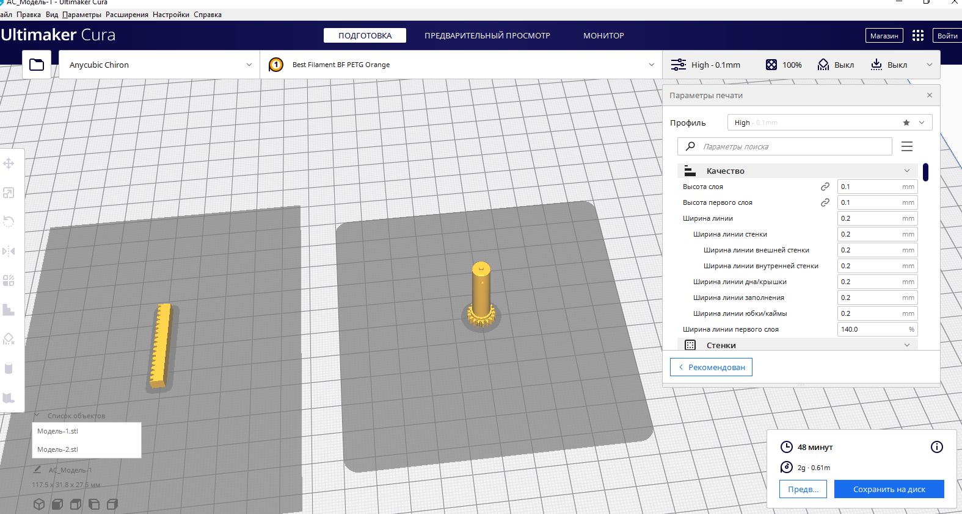Expand the Стенки settings section
The image size is (962, 514).
point(798,345)
